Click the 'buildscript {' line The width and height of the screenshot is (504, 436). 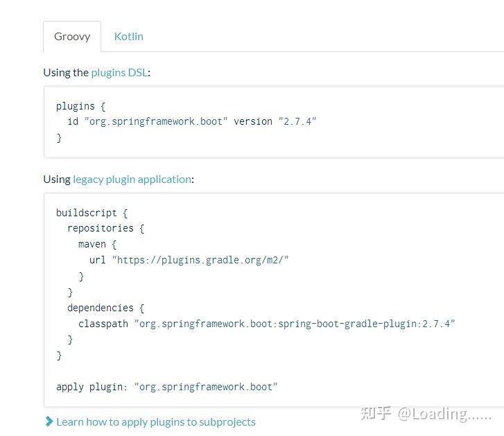click(92, 213)
